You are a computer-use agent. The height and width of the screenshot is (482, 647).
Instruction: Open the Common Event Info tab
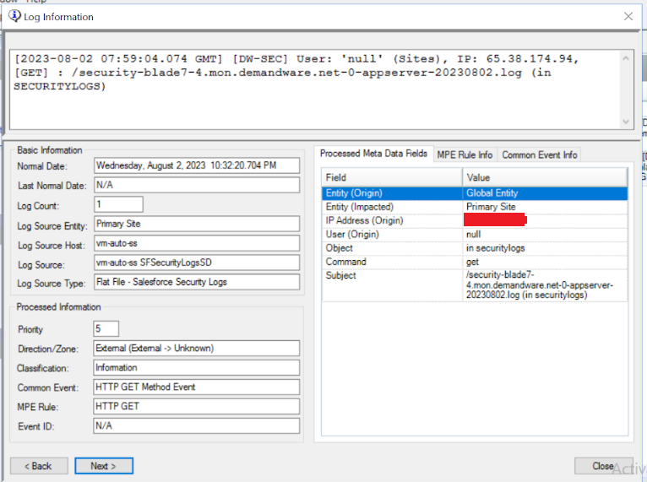[539, 154]
